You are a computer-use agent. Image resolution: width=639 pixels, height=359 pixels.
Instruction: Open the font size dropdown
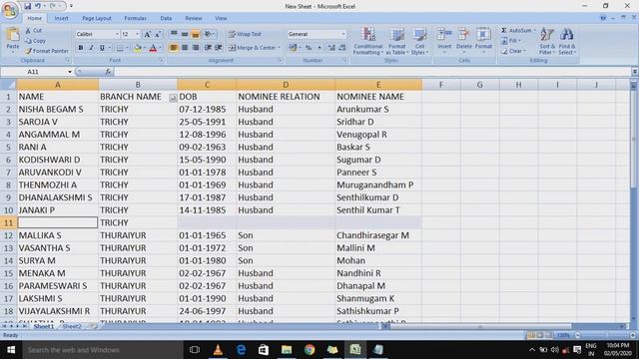click(137, 34)
